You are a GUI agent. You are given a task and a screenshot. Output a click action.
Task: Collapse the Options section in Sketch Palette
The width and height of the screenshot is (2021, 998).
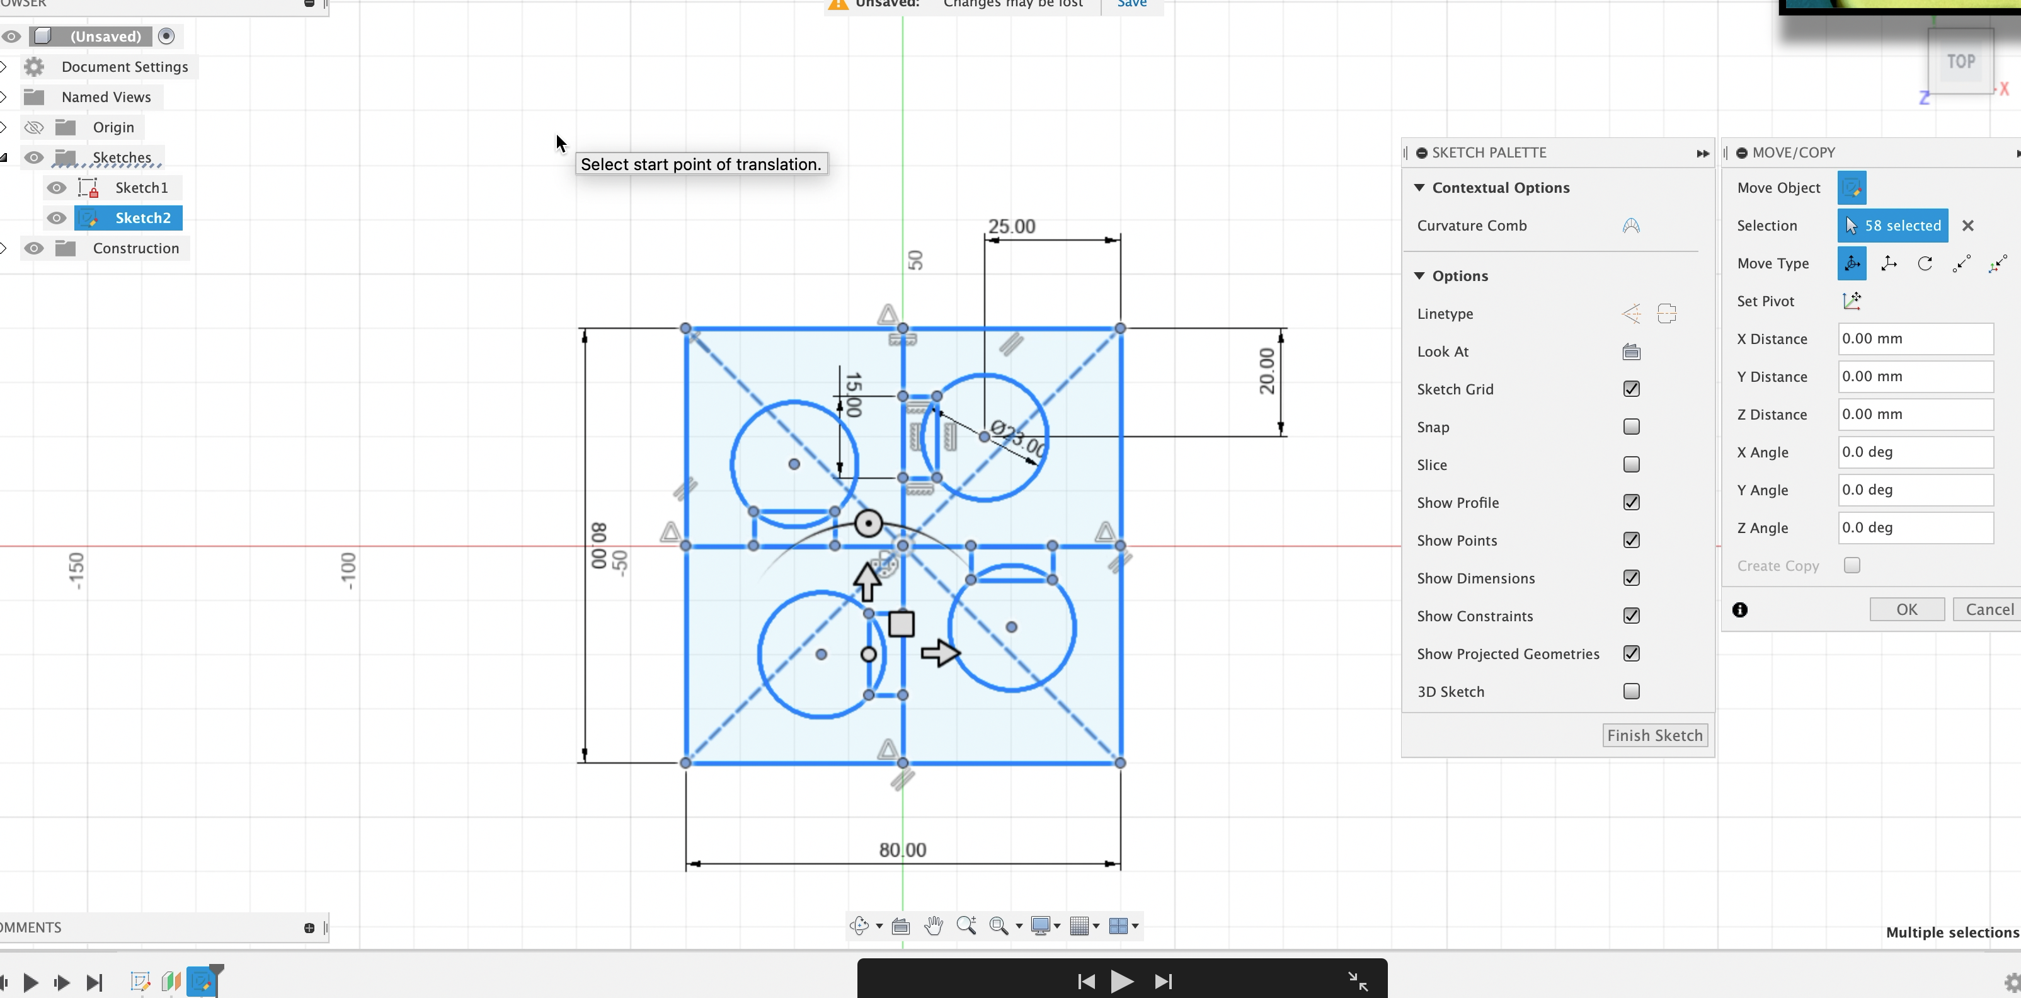(1419, 275)
